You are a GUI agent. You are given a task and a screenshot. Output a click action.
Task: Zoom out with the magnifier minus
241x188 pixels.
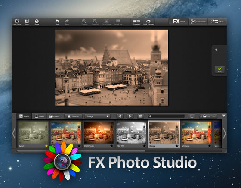95,22
